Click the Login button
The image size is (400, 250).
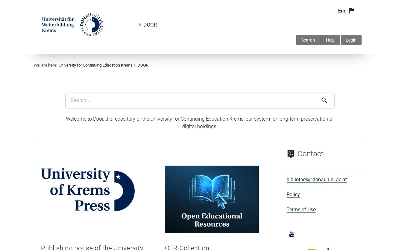click(x=351, y=40)
